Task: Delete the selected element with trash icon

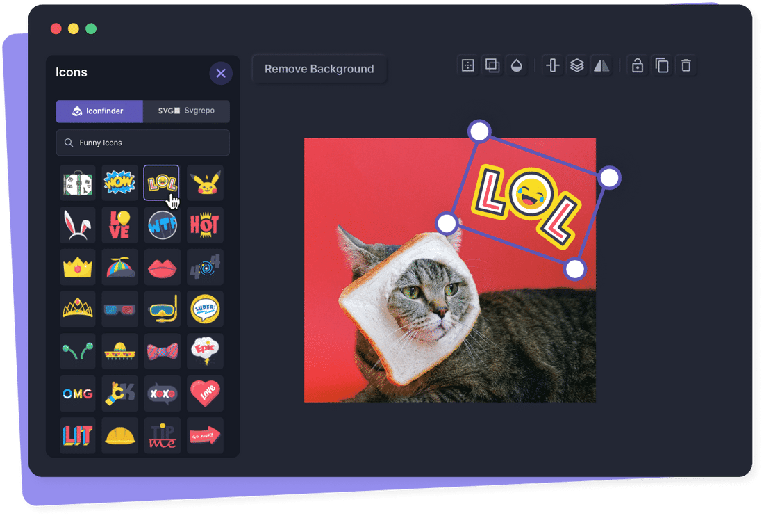Action: click(686, 65)
